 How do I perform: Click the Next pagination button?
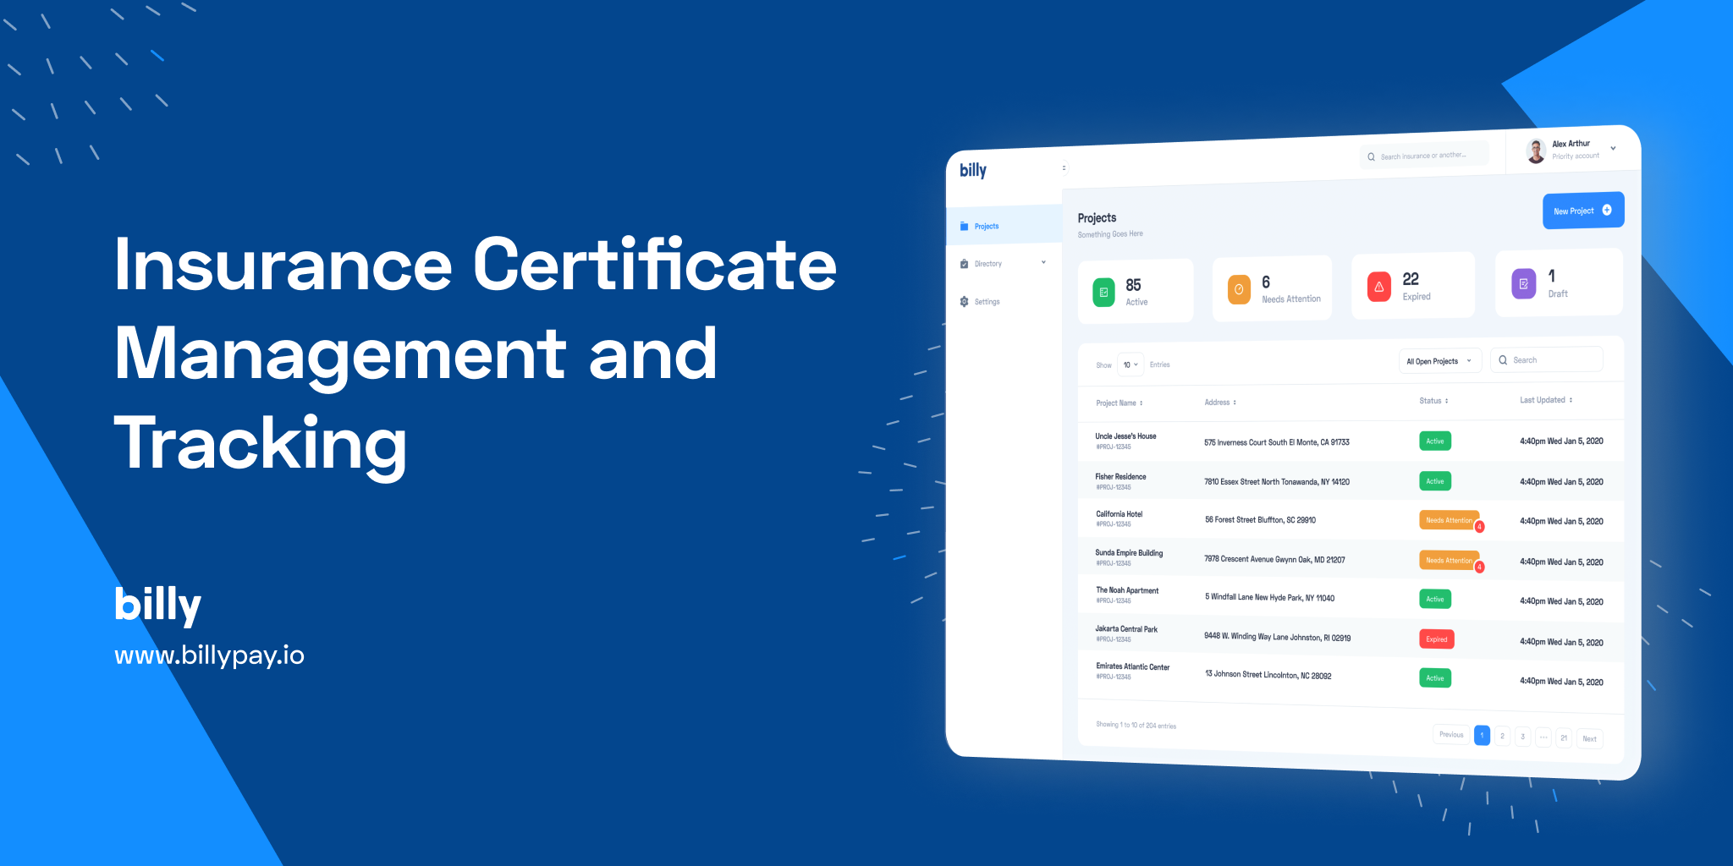pyautogui.click(x=1590, y=738)
